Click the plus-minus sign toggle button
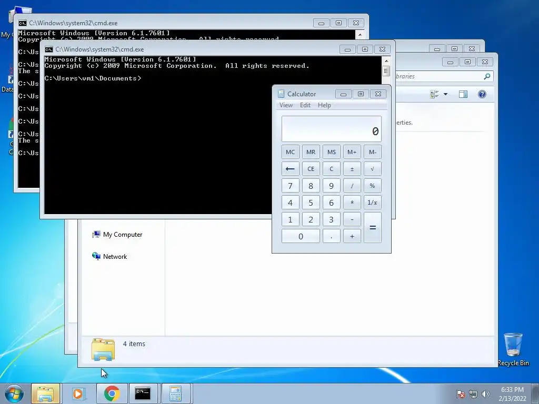This screenshot has height=404, width=539. coord(352,169)
